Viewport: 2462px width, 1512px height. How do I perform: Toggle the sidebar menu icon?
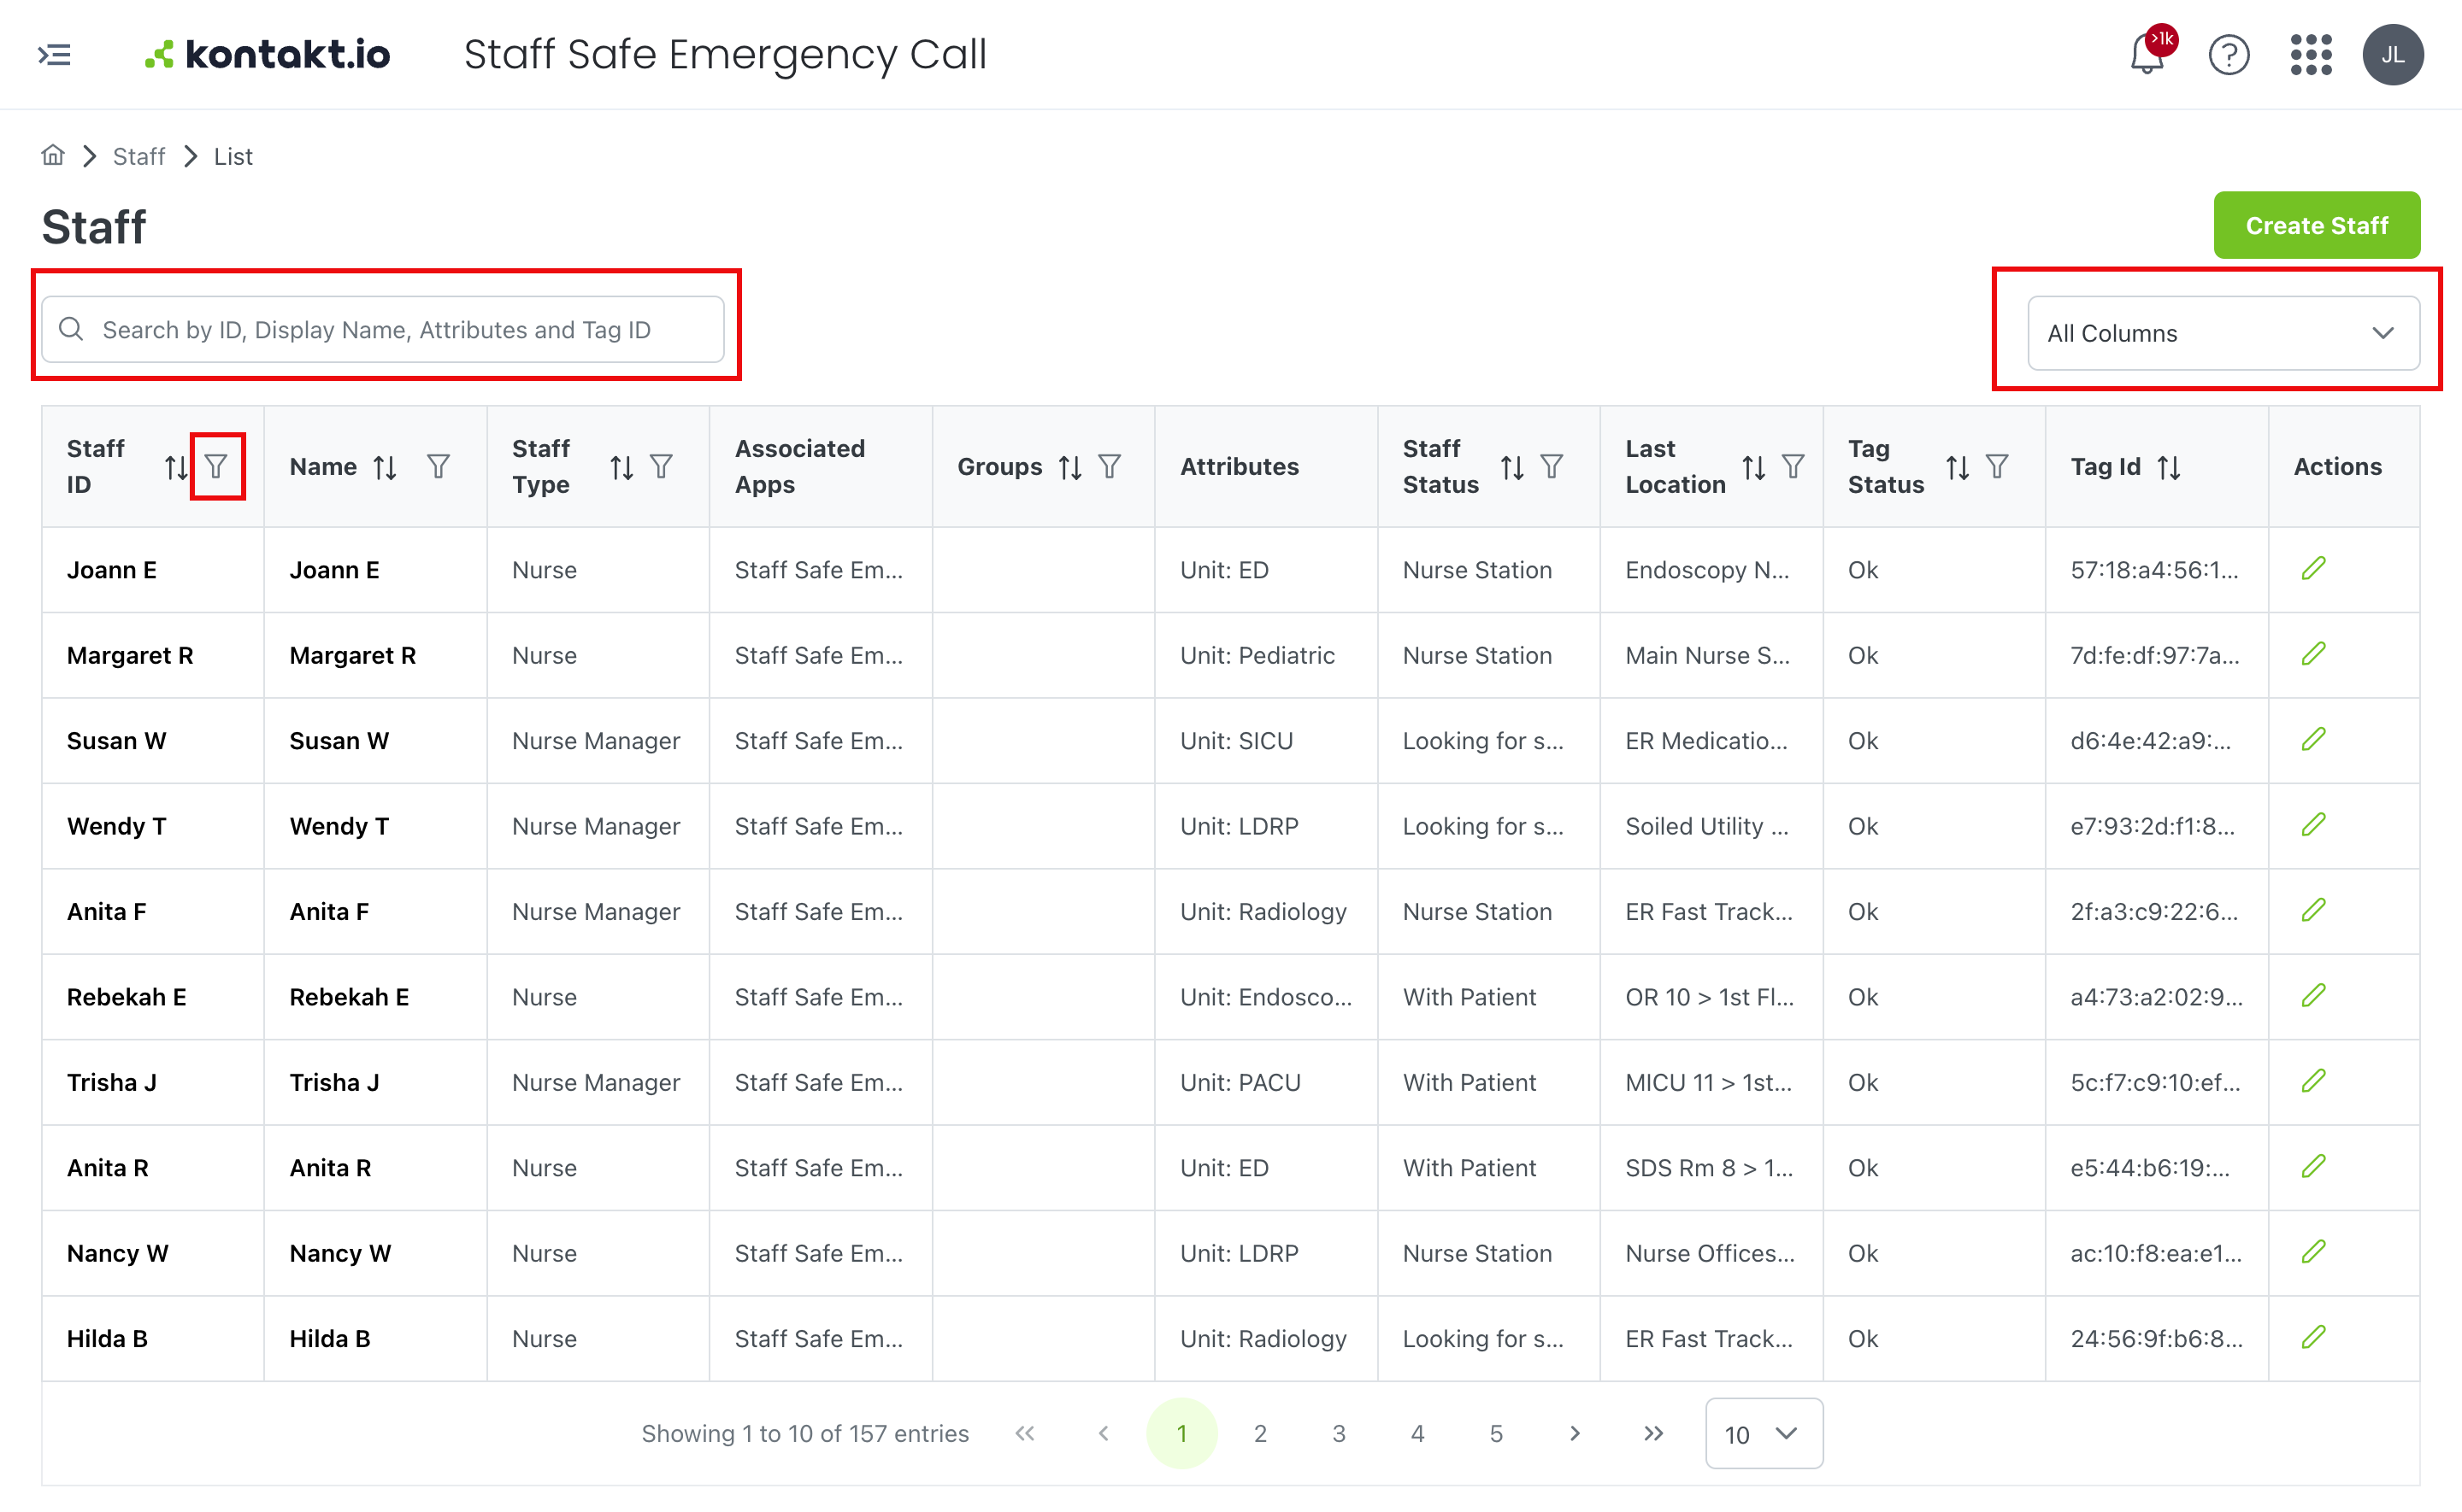55,55
